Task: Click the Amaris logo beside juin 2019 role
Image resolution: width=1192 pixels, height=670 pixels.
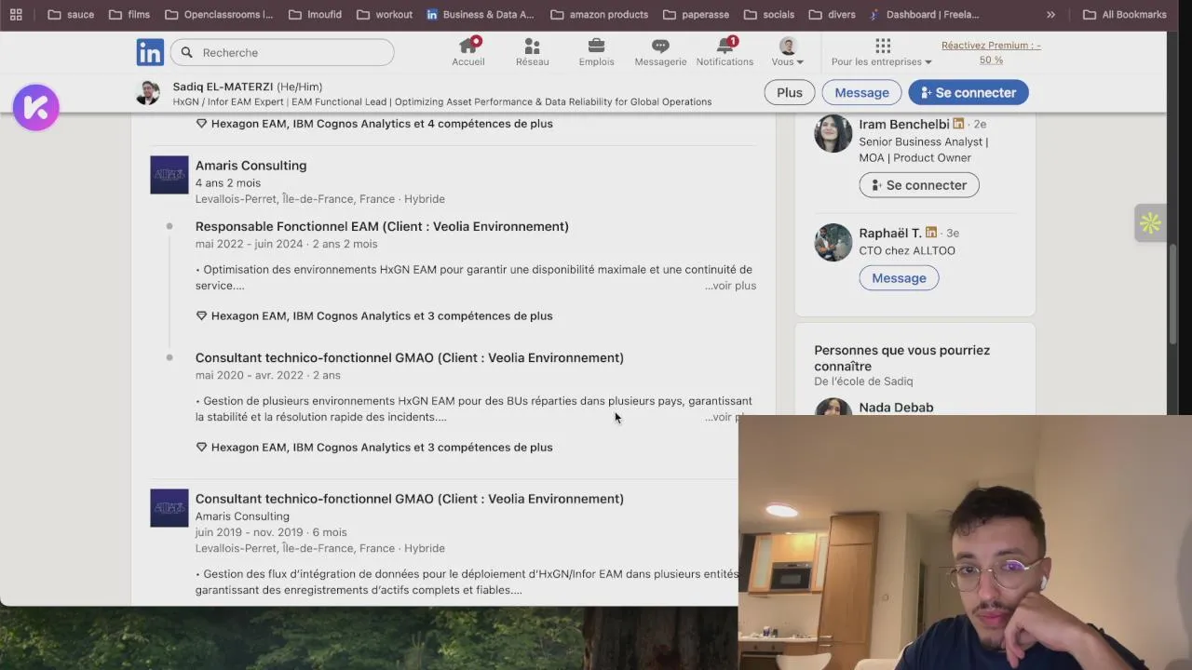Action: point(169,508)
